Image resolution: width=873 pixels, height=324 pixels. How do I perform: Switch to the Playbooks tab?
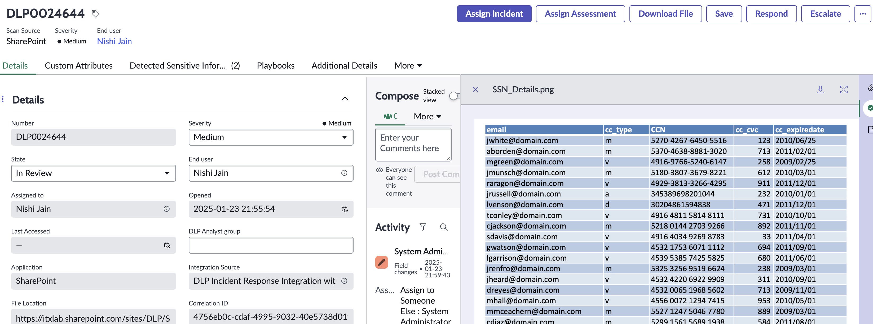(276, 66)
